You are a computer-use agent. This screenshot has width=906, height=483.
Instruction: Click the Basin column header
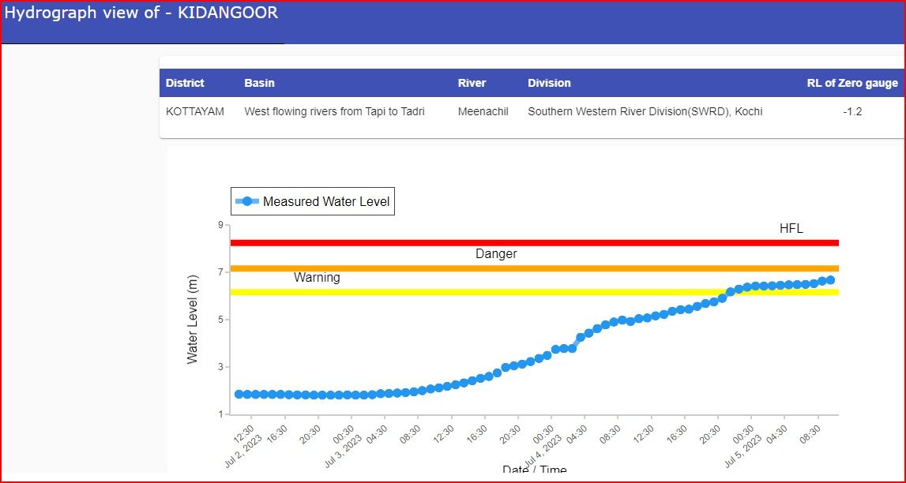point(259,83)
